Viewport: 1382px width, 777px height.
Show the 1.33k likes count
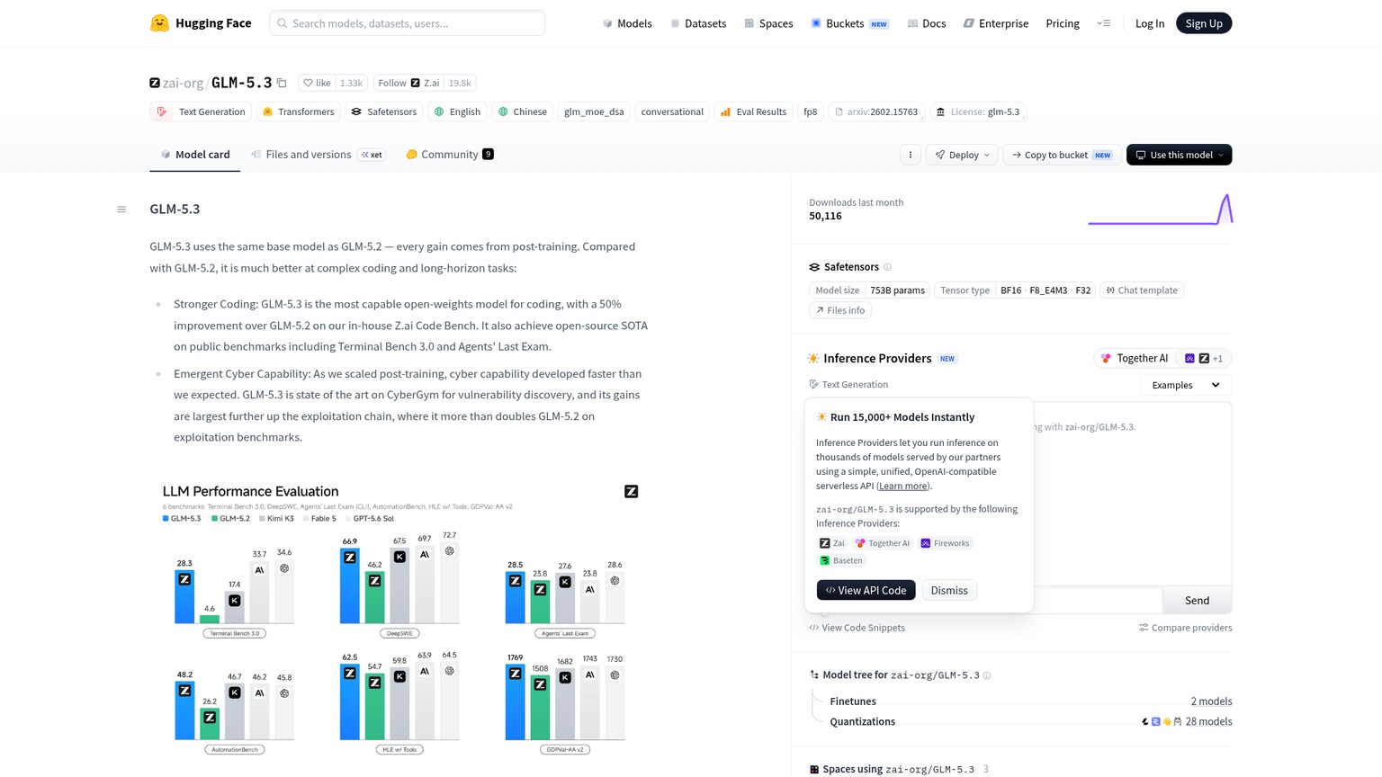tap(352, 83)
